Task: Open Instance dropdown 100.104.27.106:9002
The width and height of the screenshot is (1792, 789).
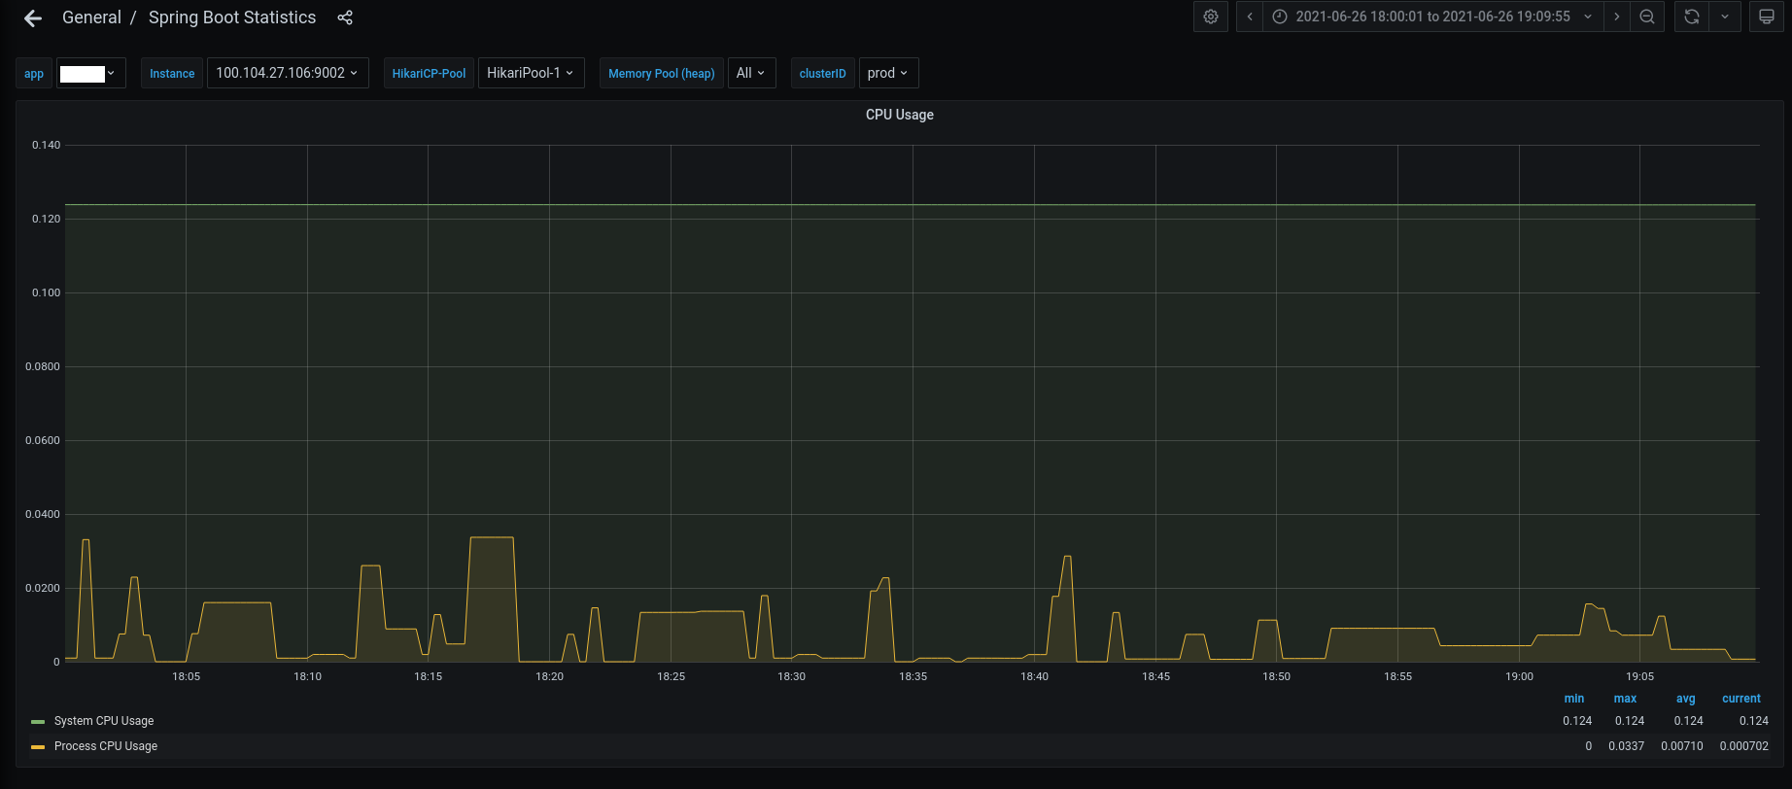Action: tap(288, 73)
